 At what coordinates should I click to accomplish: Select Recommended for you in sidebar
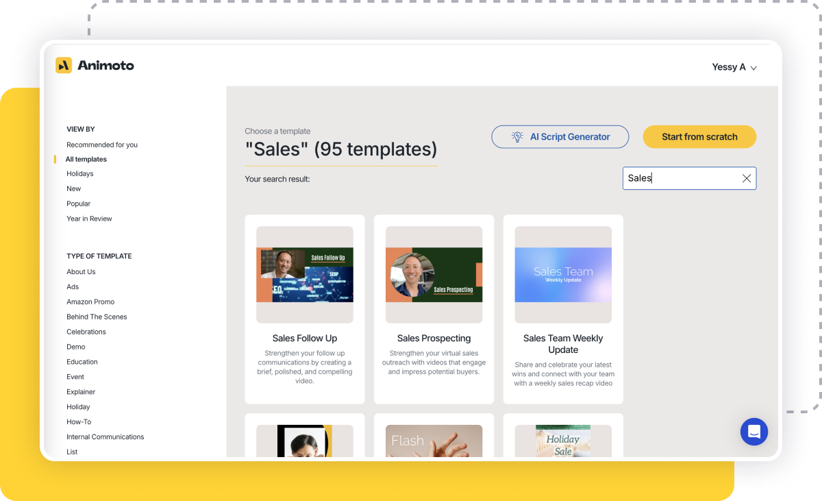point(101,145)
